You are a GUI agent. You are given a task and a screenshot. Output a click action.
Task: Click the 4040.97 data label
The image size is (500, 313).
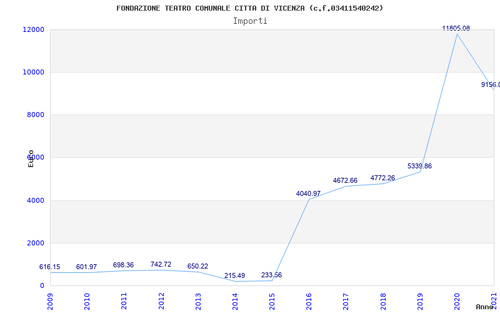308,193
